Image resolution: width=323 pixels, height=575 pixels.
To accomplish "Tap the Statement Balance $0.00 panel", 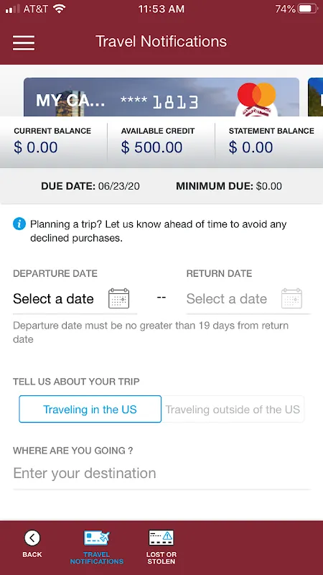I will pos(269,142).
